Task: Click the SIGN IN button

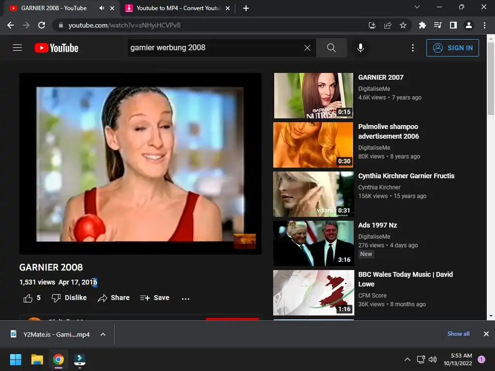Action: [452, 48]
